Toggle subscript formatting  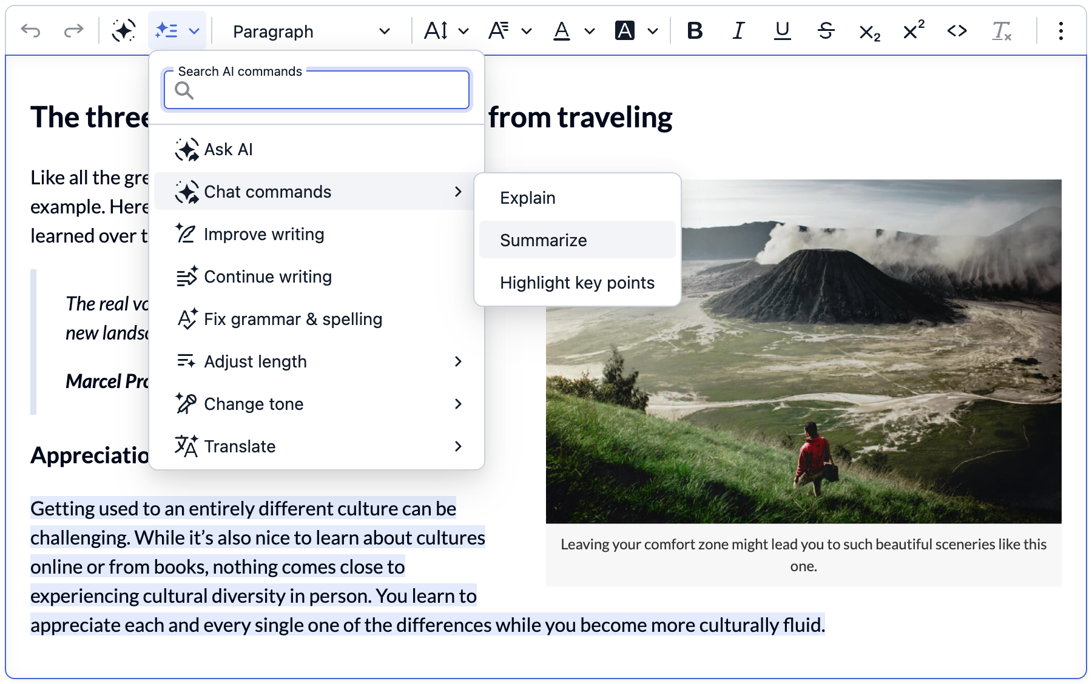pyautogui.click(x=870, y=32)
